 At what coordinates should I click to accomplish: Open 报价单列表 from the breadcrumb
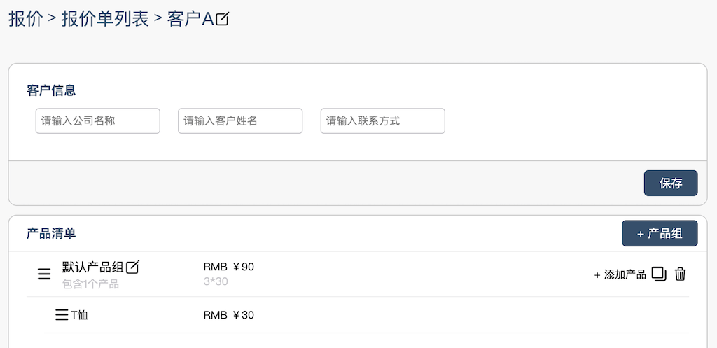(x=105, y=19)
